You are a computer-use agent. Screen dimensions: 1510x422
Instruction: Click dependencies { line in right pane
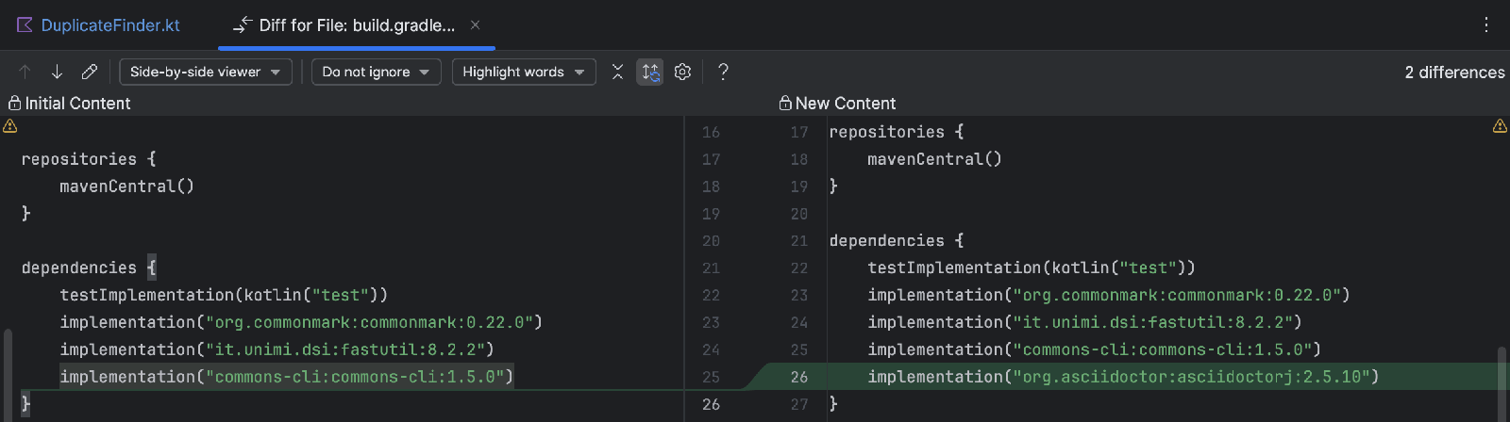(x=897, y=241)
